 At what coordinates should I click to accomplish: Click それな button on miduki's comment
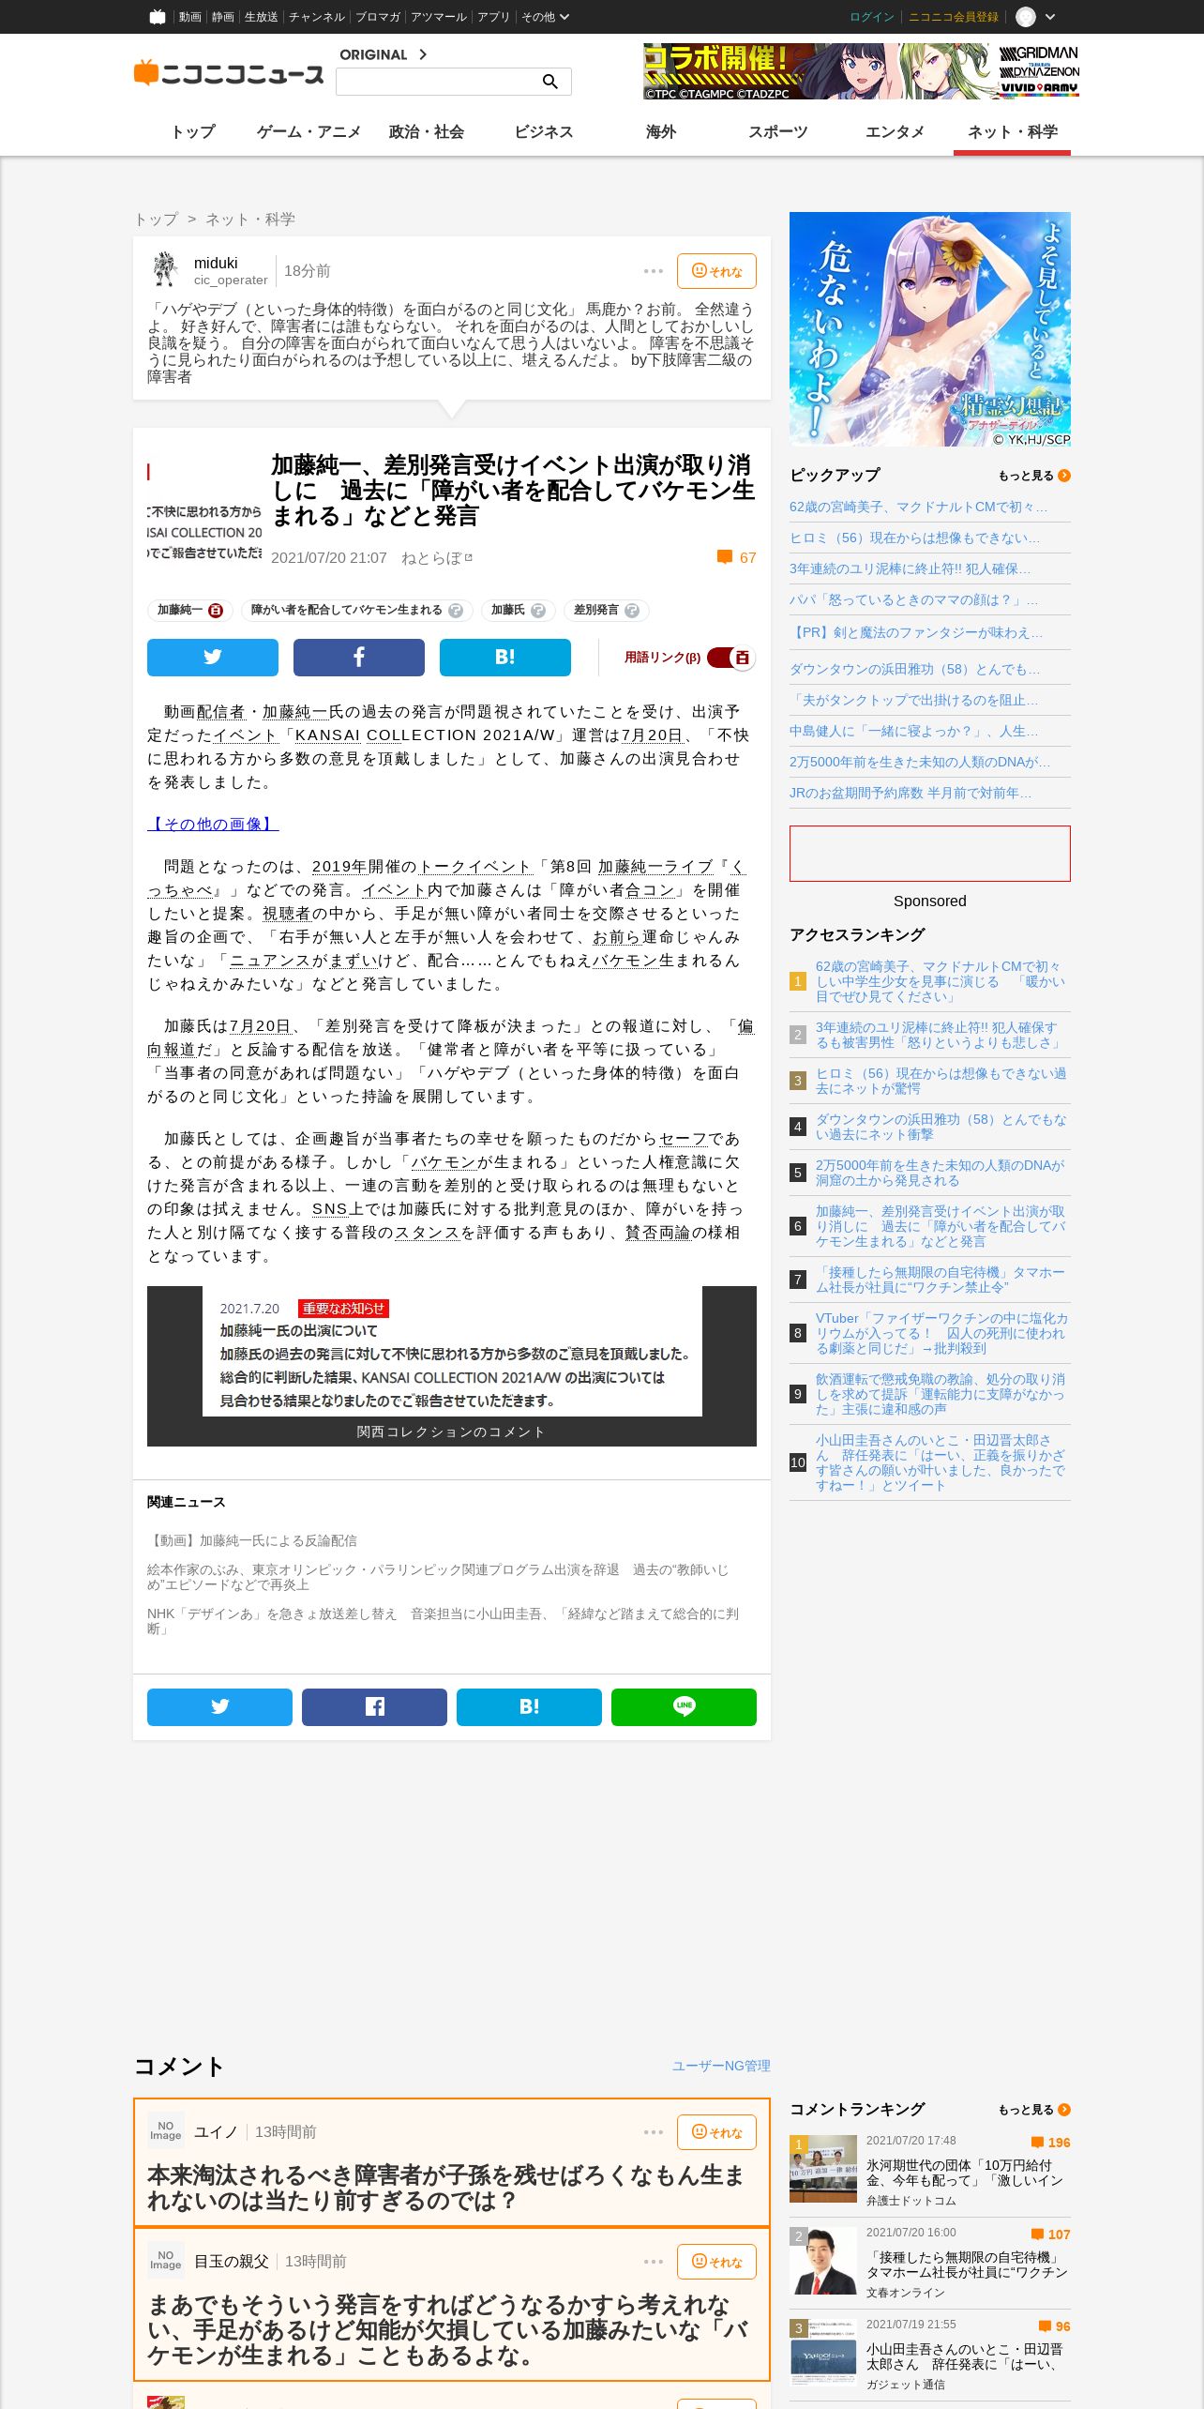(716, 271)
